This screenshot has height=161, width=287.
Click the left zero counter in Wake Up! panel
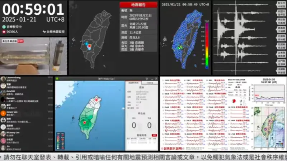click(x=134, y=126)
